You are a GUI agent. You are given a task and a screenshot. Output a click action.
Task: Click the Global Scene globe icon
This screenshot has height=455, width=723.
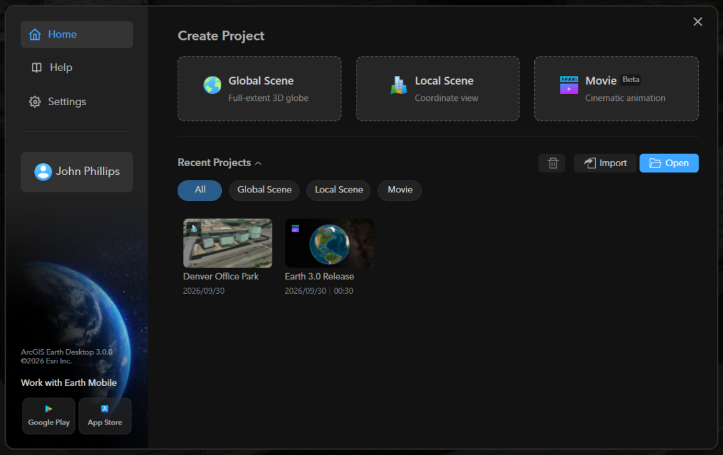tap(213, 85)
